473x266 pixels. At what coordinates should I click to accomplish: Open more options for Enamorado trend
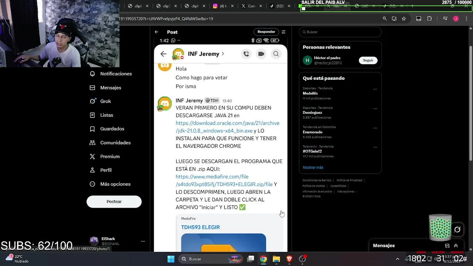[375, 128]
